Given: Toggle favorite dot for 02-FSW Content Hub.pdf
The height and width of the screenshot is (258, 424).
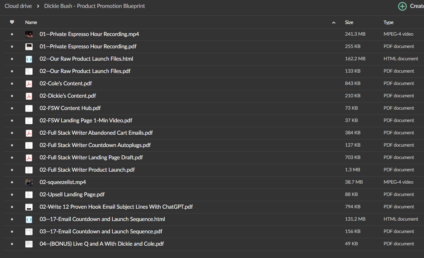Looking at the screenshot, I should pos(12,108).
